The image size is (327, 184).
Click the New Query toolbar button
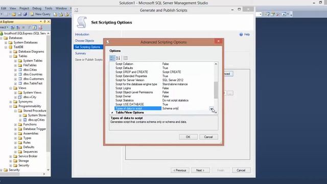click(40, 14)
